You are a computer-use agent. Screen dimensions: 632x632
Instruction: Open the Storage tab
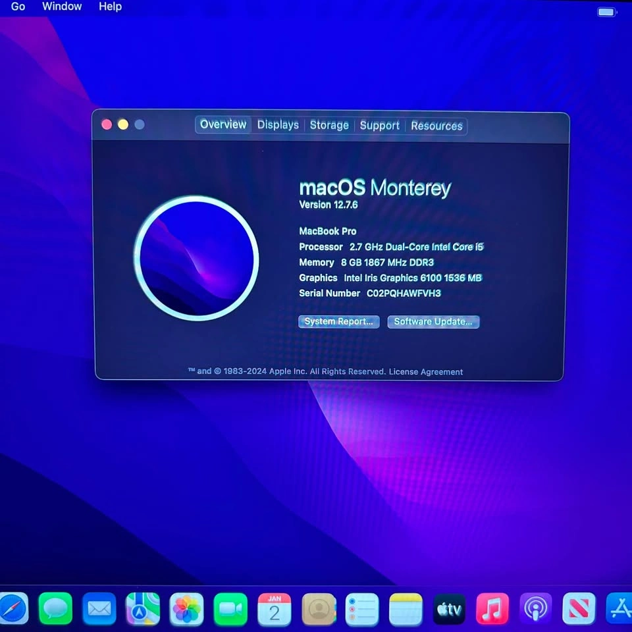tap(329, 125)
